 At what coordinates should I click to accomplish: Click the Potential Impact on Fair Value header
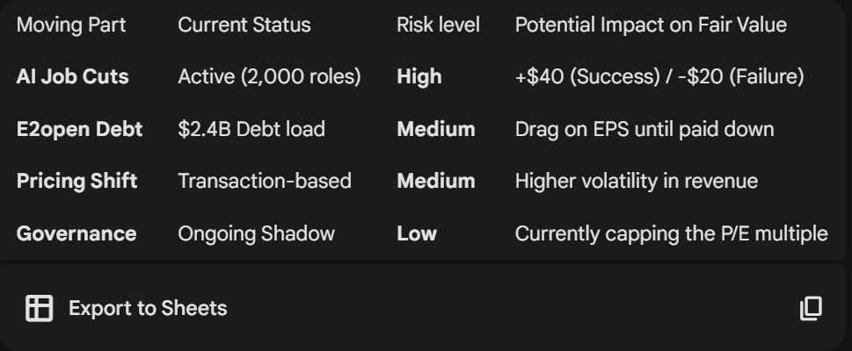pyautogui.click(x=650, y=25)
